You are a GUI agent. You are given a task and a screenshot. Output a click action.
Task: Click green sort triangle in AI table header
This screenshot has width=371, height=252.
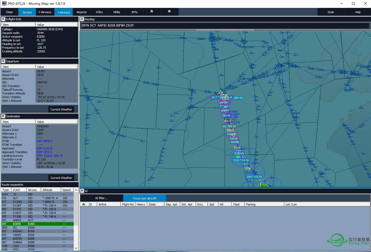(x=84, y=204)
